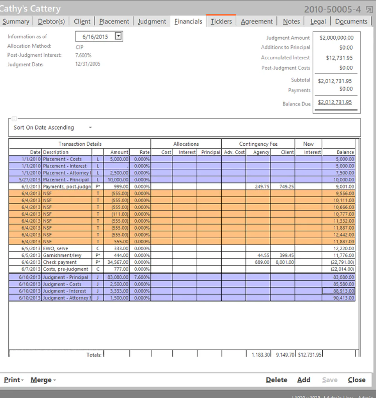
Task: Select the Documents tab
Action: click(351, 21)
